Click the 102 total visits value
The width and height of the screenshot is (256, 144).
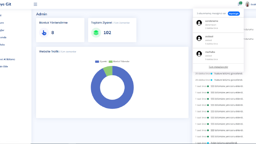[x=107, y=33]
